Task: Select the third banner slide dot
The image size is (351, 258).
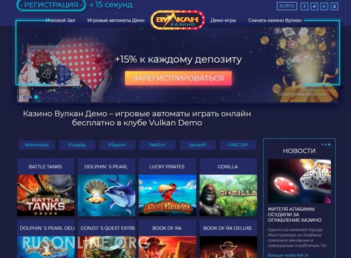Action: coord(36,97)
